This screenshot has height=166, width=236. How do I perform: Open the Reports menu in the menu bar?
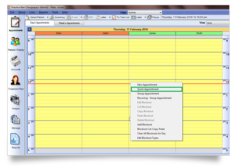(x=43, y=12)
